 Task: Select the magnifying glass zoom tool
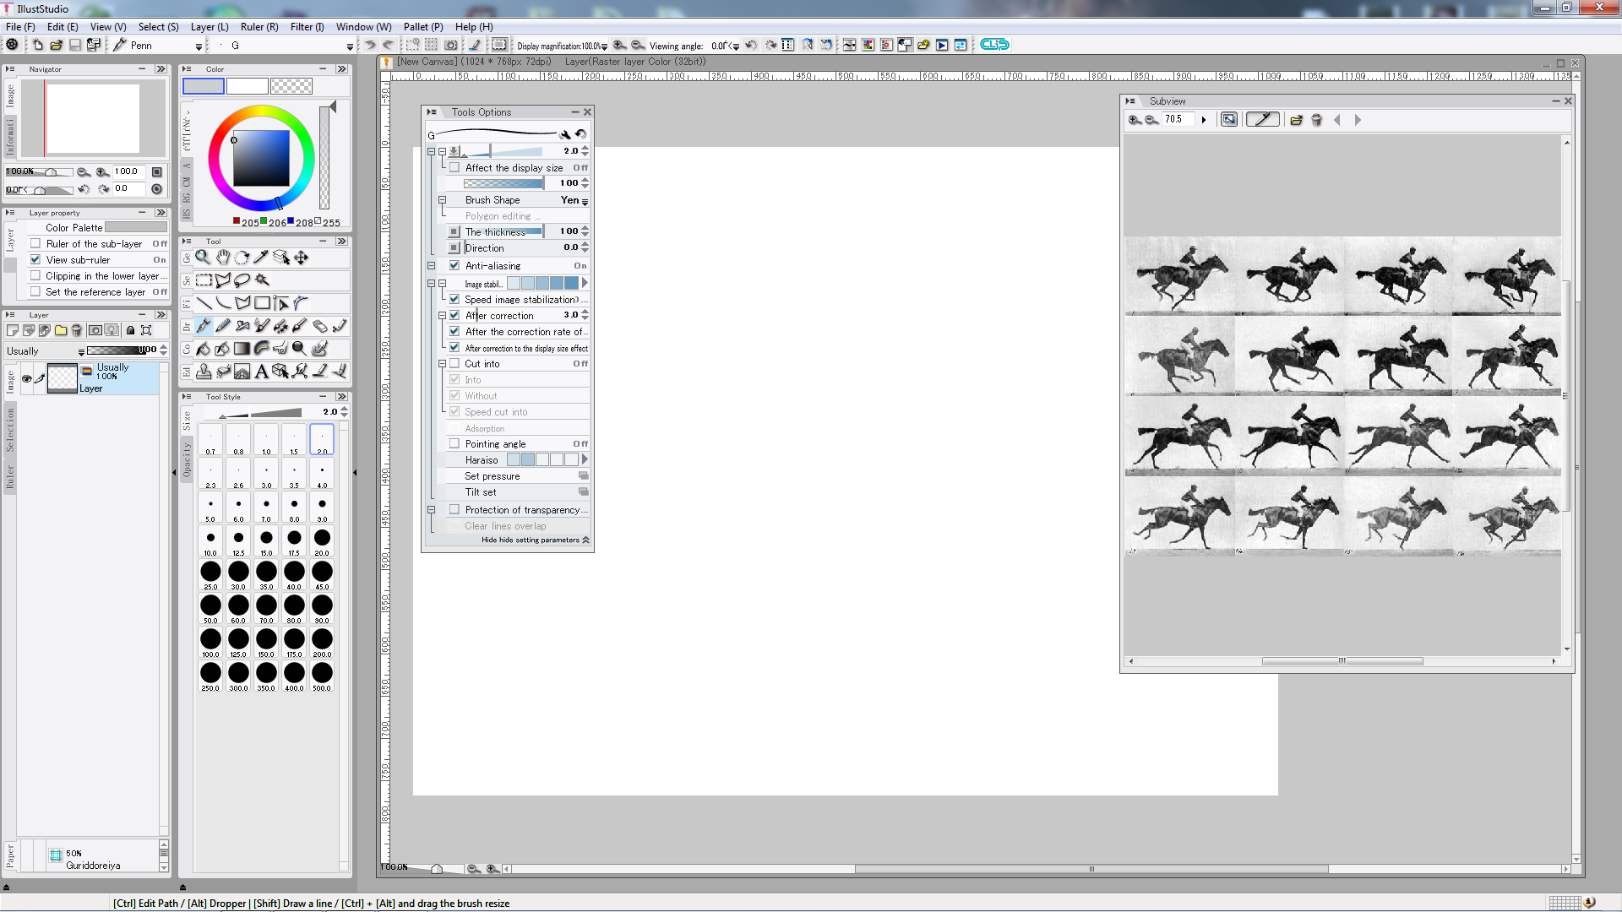[x=203, y=258]
